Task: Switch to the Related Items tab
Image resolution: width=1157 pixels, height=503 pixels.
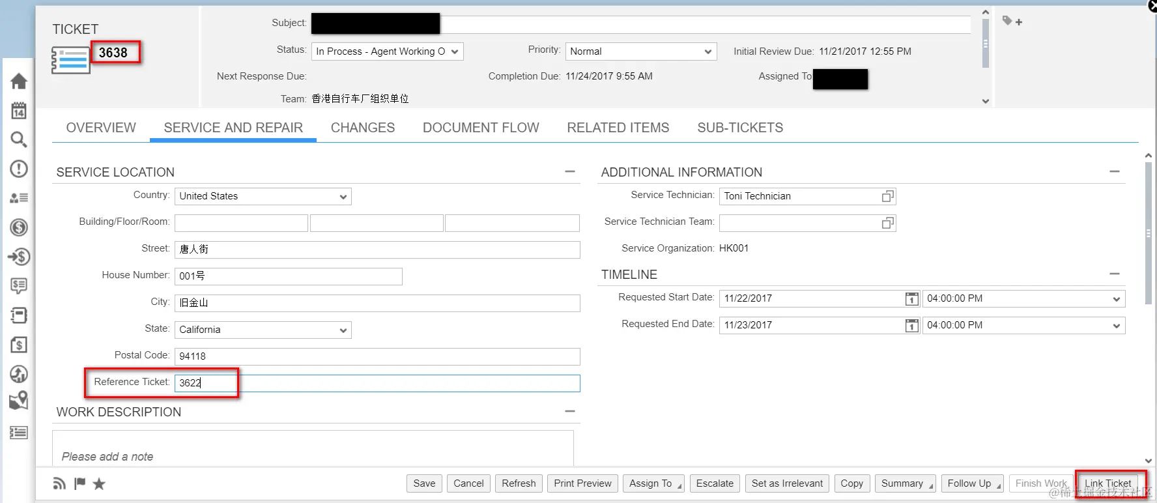Action: pos(618,128)
